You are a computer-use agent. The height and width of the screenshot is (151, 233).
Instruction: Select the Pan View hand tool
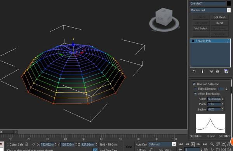(218, 149)
